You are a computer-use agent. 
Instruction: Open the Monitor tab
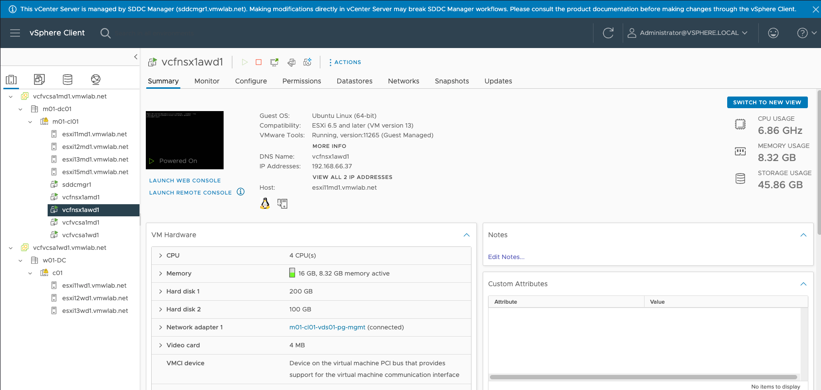[x=207, y=81]
